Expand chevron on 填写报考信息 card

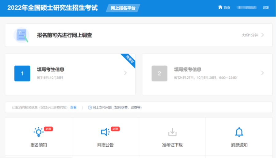(x=263, y=73)
